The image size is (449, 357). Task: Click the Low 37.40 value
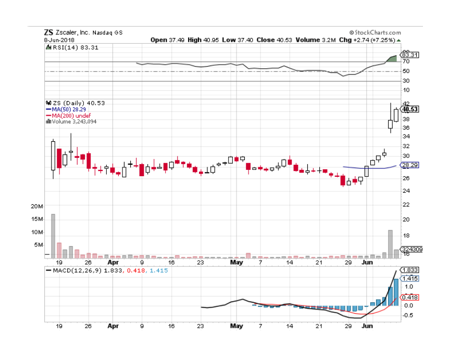(238, 40)
